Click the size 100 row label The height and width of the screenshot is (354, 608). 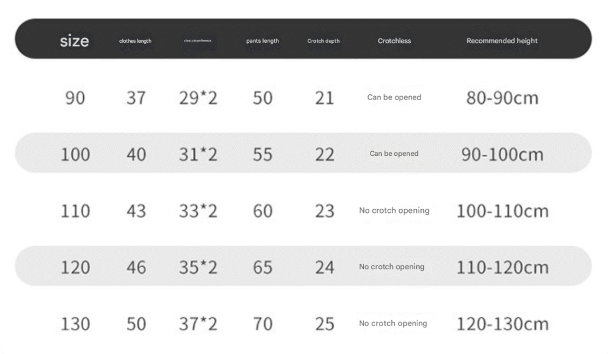pos(75,154)
